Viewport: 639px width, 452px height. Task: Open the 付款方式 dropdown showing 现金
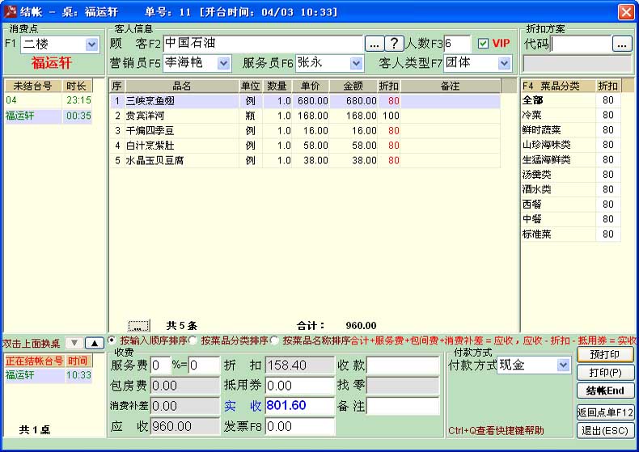pyautogui.click(x=563, y=365)
